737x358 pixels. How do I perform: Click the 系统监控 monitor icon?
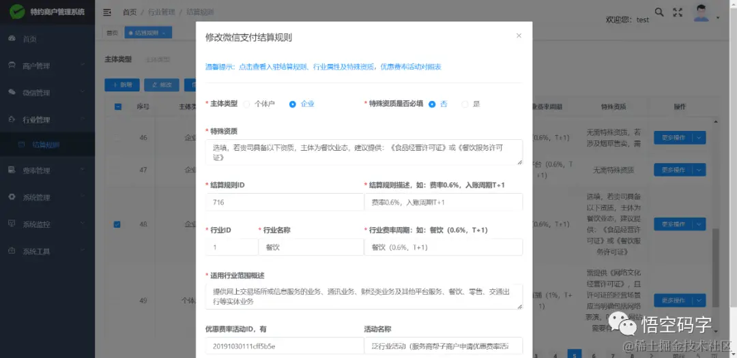point(12,224)
